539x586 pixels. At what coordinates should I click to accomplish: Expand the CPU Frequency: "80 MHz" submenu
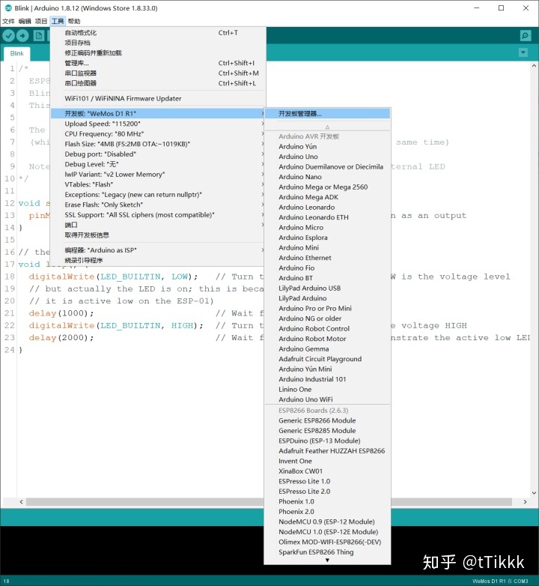[158, 134]
